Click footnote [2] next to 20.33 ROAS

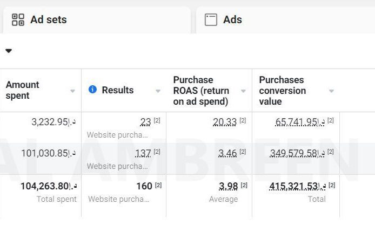tap(244, 121)
